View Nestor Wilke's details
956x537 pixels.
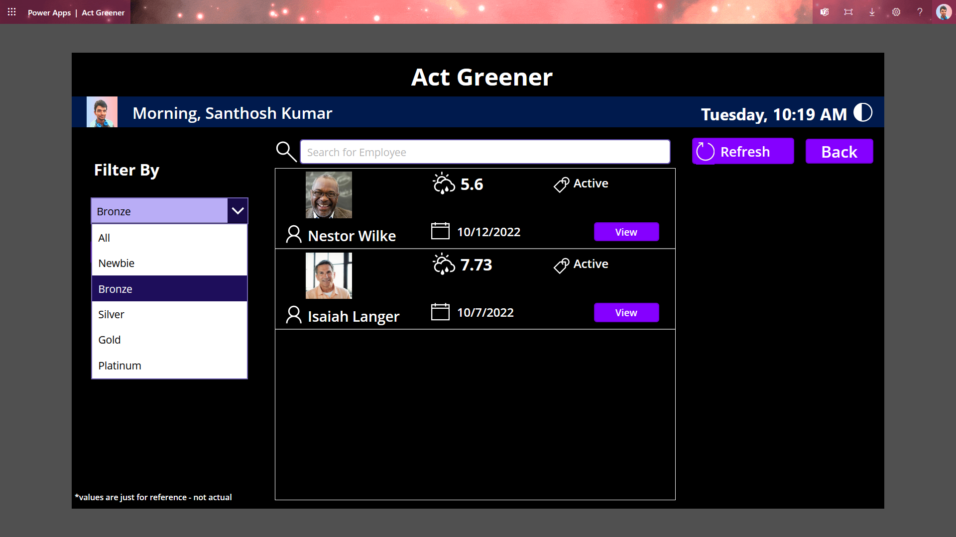pyautogui.click(x=626, y=232)
